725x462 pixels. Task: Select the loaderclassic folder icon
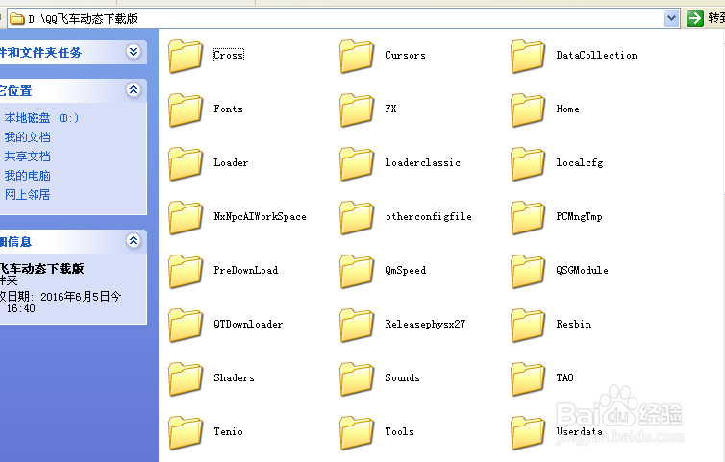tap(357, 163)
